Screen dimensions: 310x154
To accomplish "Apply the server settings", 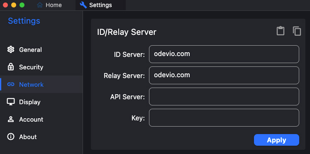I will click(276, 140).
